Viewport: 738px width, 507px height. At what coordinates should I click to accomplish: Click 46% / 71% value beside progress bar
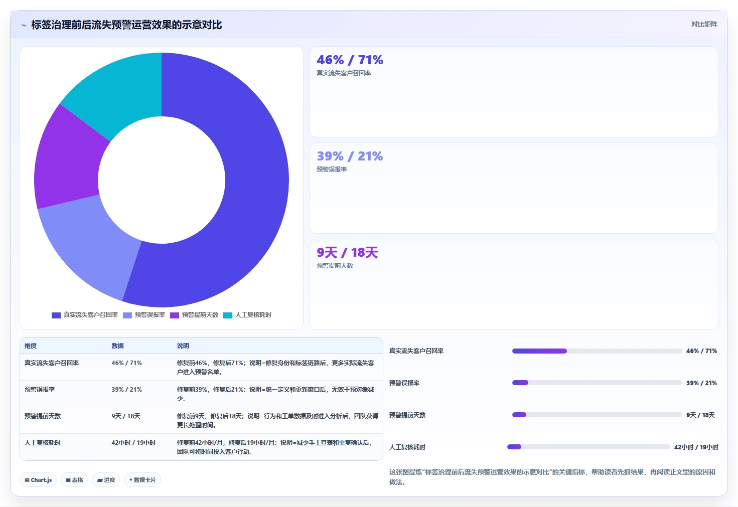(x=701, y=351)
